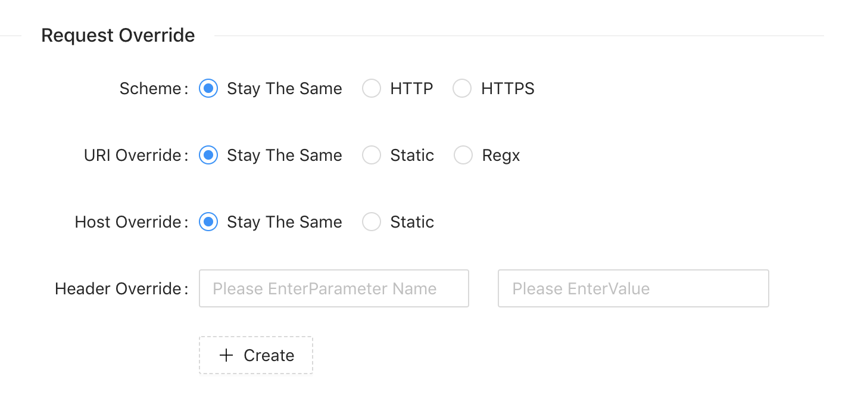This screenshot has height=398, width=861.
Task: Select the HTTPS scheme option
Action: tap(462, 89)
